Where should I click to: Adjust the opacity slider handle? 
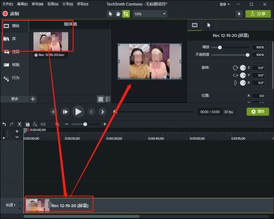click(x=247, y=55)
